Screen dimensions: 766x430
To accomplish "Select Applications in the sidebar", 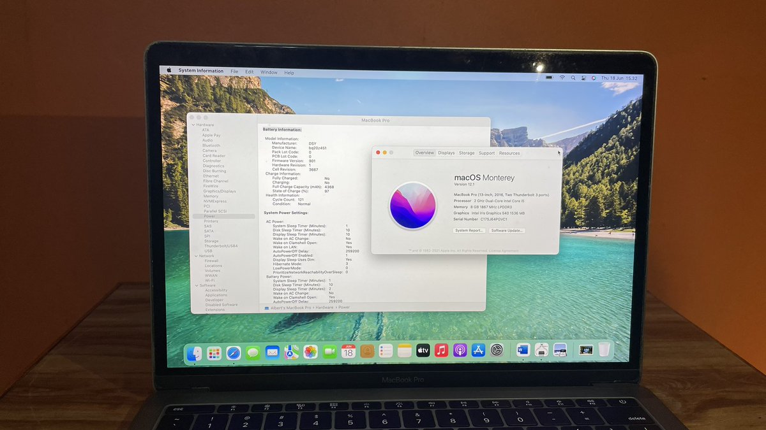I will click(216, 295).
